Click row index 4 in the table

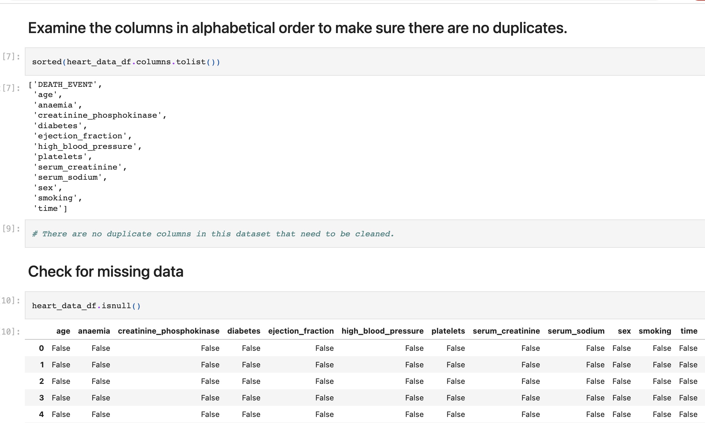click(41, 414)
